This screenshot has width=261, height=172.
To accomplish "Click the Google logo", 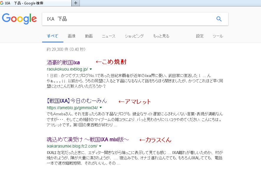I will pyautogui.click(x=19, y=19).
